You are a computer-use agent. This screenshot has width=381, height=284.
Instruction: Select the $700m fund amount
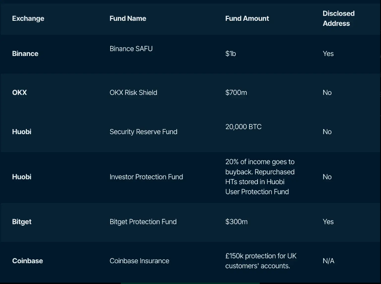(236, 93)
